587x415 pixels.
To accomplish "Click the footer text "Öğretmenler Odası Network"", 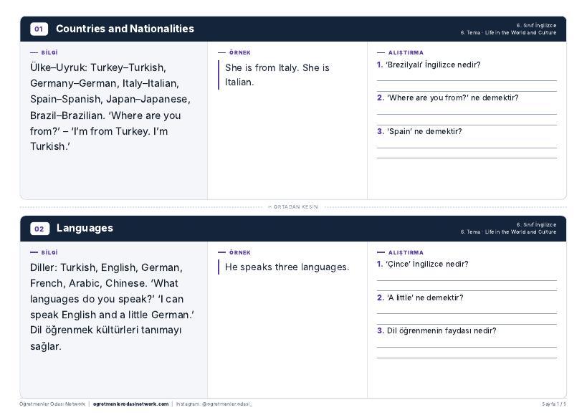I will 52,404.
